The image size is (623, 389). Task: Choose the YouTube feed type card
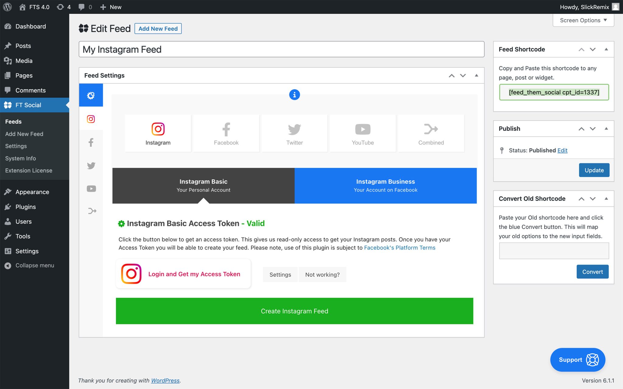363,133
